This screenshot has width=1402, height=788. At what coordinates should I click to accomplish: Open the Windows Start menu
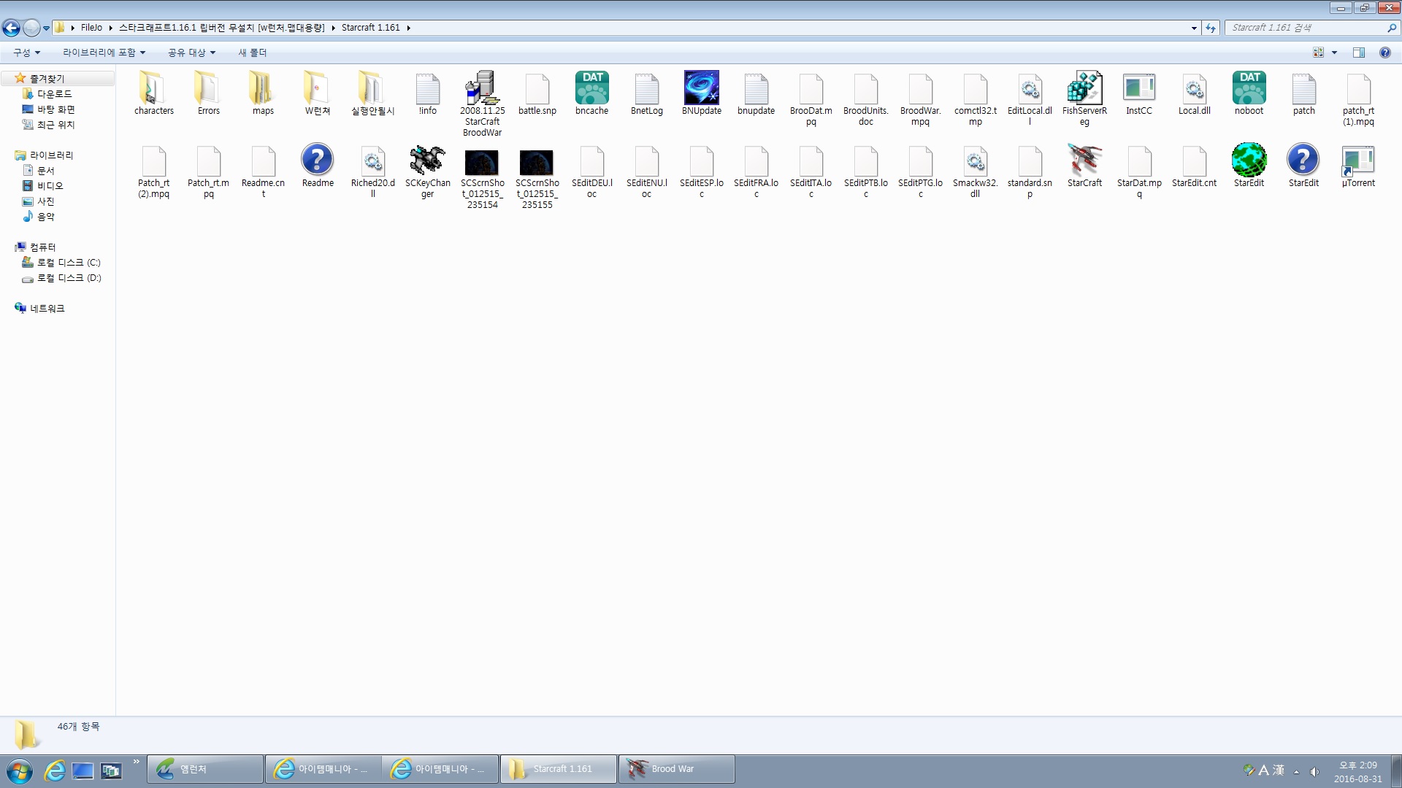point(19,770)
